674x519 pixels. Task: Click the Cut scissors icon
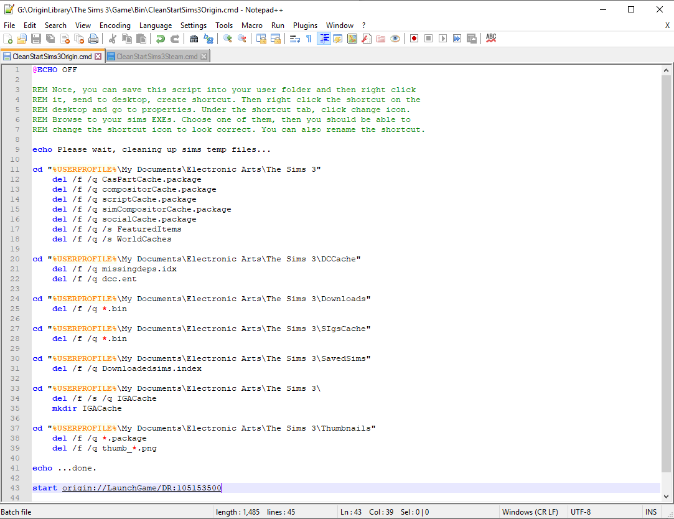click(x=113, y=39)
